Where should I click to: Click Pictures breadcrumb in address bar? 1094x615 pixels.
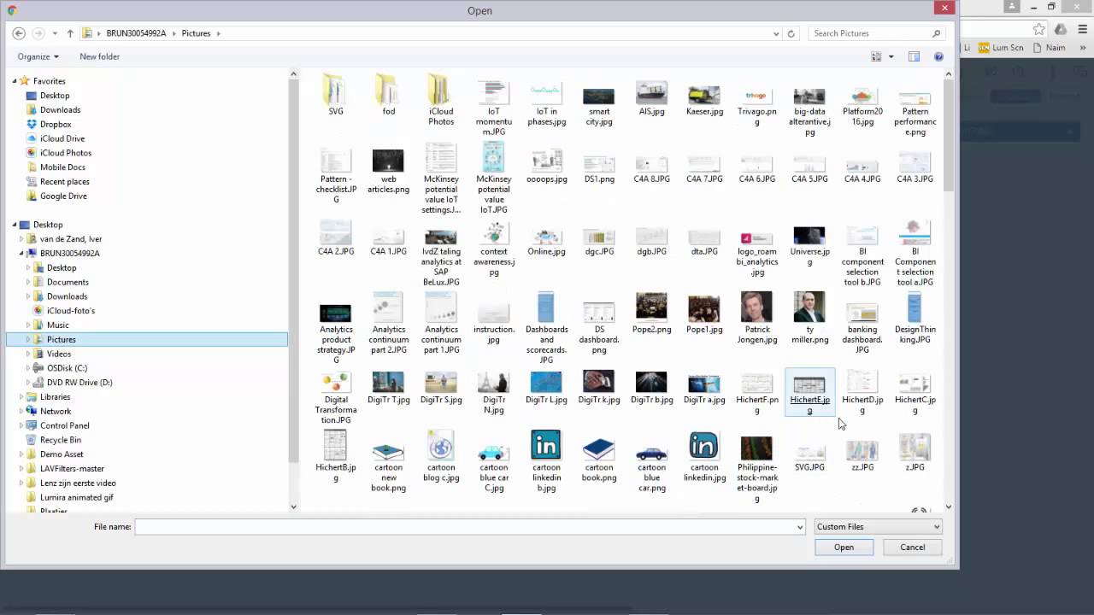click(x=196, y=33)
